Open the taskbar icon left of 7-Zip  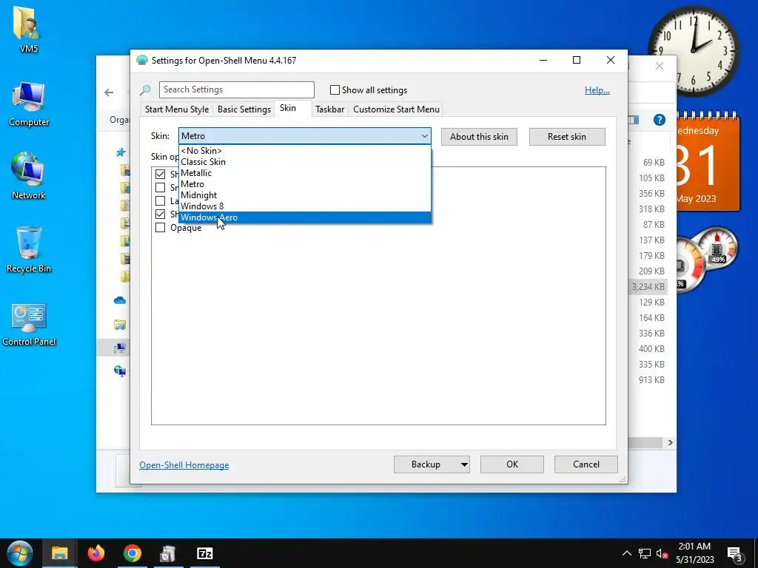tap(168, 553)
